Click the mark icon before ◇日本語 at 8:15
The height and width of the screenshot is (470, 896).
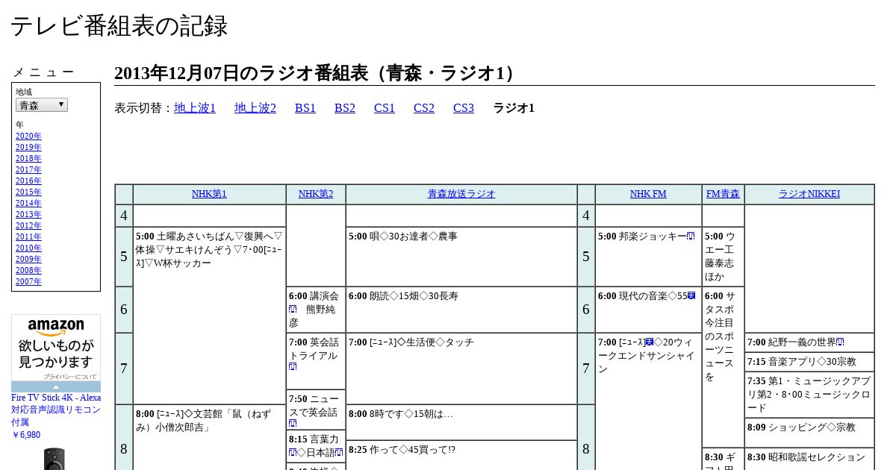[293, 453]
